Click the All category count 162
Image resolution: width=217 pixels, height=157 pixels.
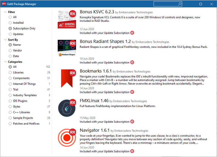click(48, 67)
